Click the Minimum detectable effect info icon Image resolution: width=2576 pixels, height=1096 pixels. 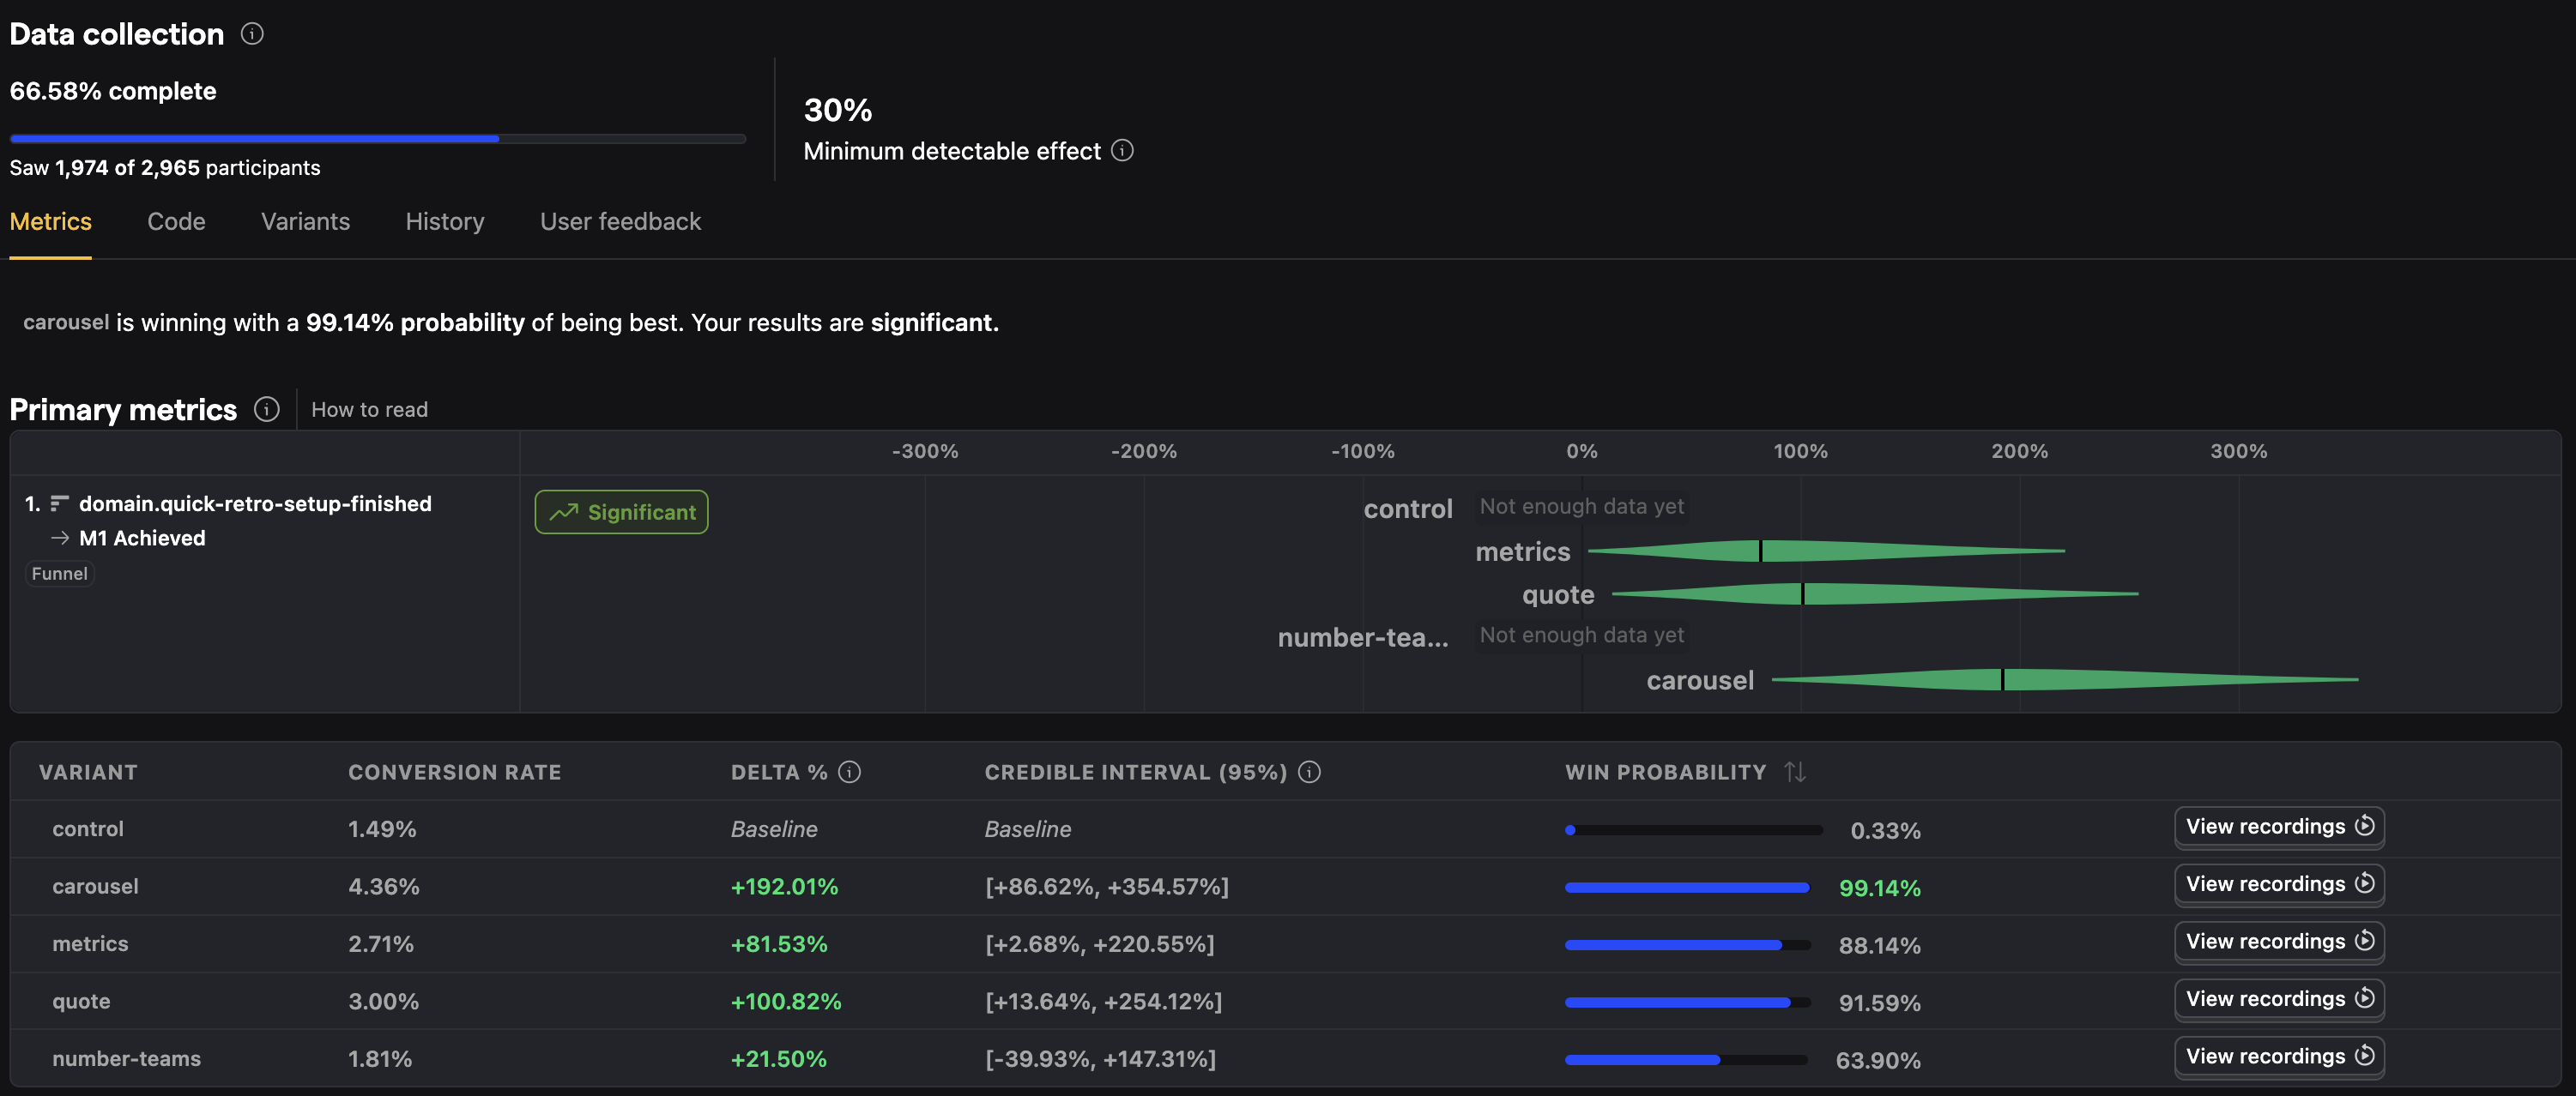(1122, 151)
